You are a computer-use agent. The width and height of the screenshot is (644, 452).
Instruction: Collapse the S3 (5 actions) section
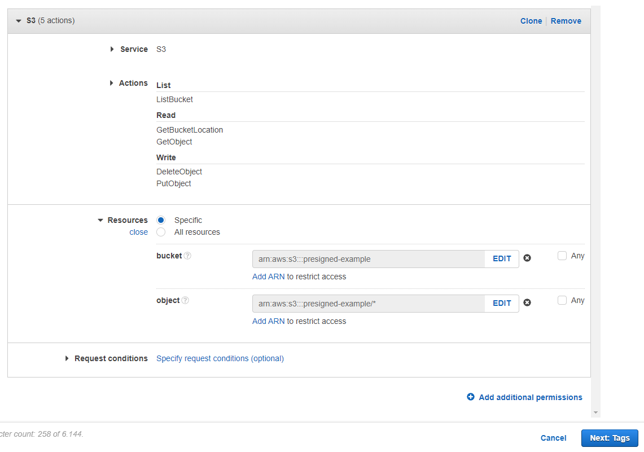pyautogui.click(x=19, y=21)
